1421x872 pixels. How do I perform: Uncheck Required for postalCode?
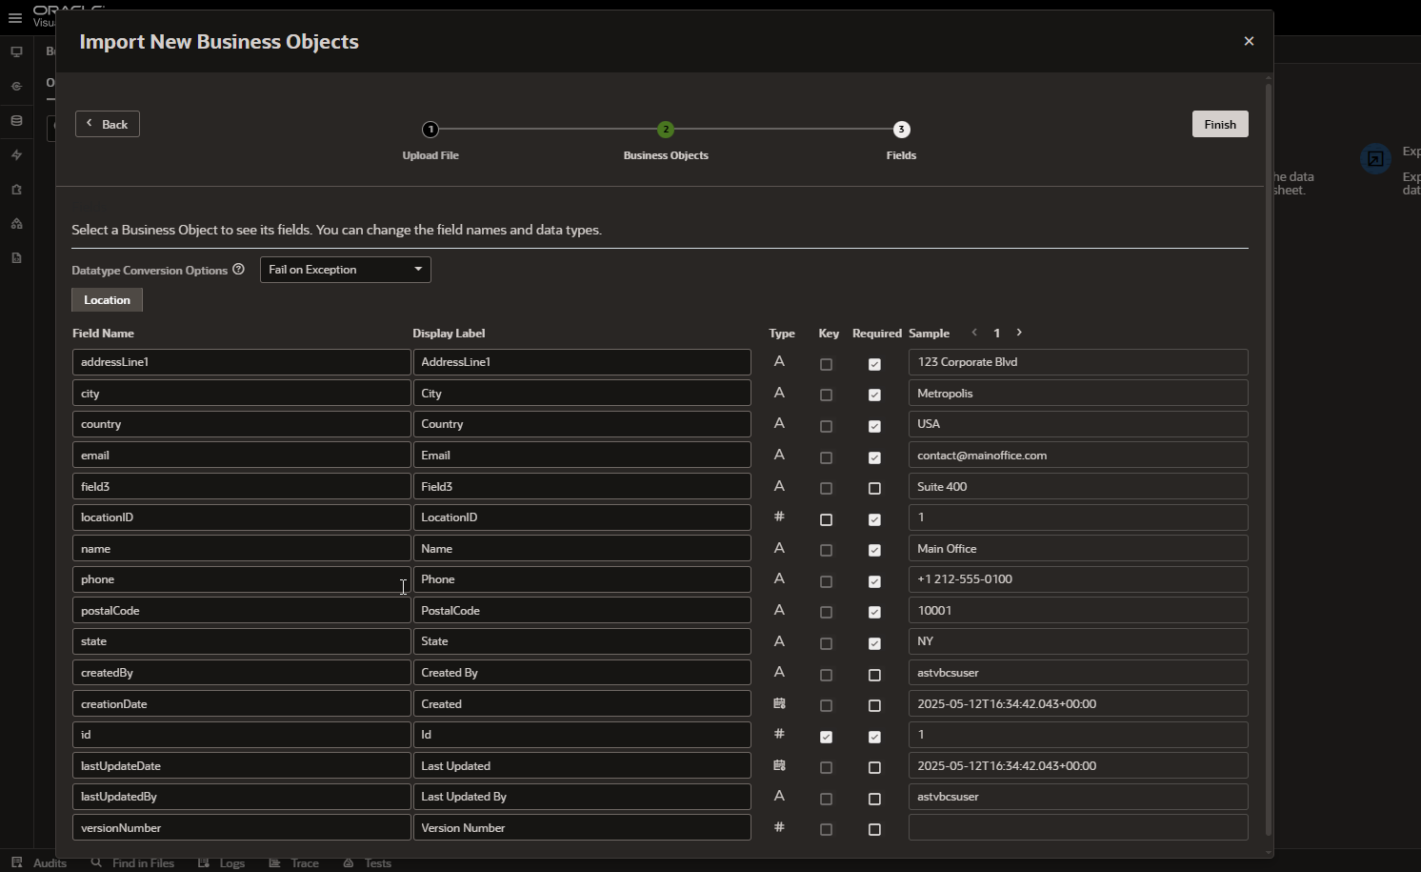[874, 612]
